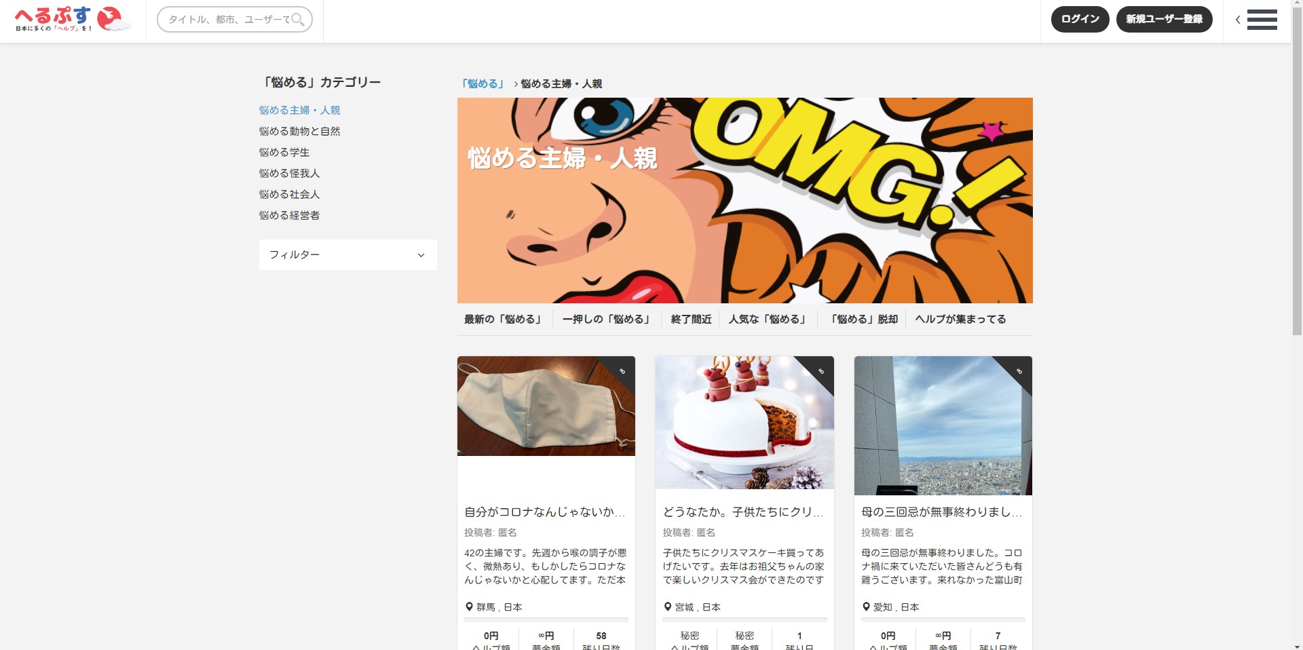Switch to the 最新の「悩める」 tab
The image size is (1303, 650).
tap(503, 319)
